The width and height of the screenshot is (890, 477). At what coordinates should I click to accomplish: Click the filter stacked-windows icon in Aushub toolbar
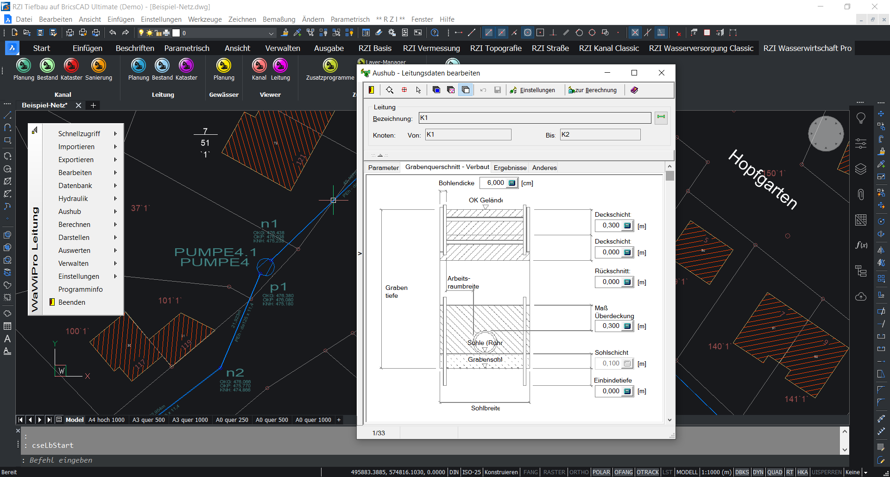click(x=450, y=90)
